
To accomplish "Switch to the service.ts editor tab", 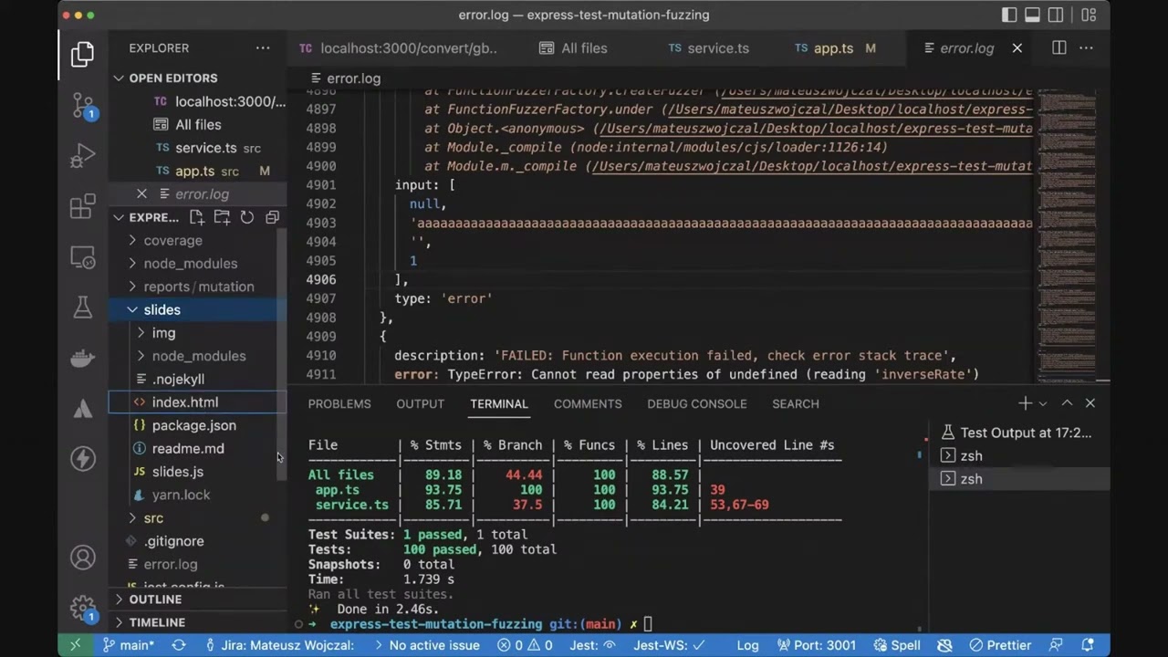I will click(x=709, y=48).
